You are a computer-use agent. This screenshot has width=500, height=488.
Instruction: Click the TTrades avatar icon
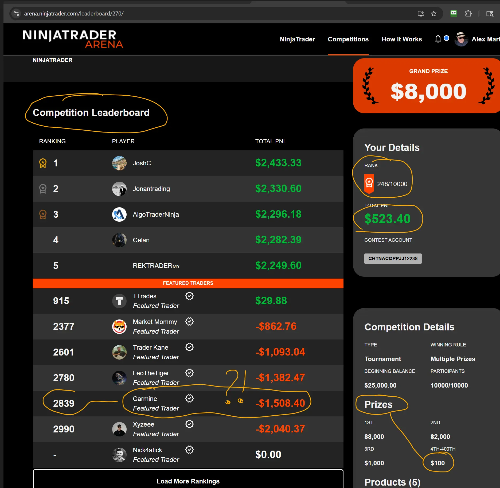point(119,301)
